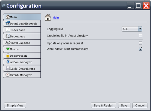
Task: Click the house icon on Main tab
Action: pyautogui.click(x=8, y=17)
